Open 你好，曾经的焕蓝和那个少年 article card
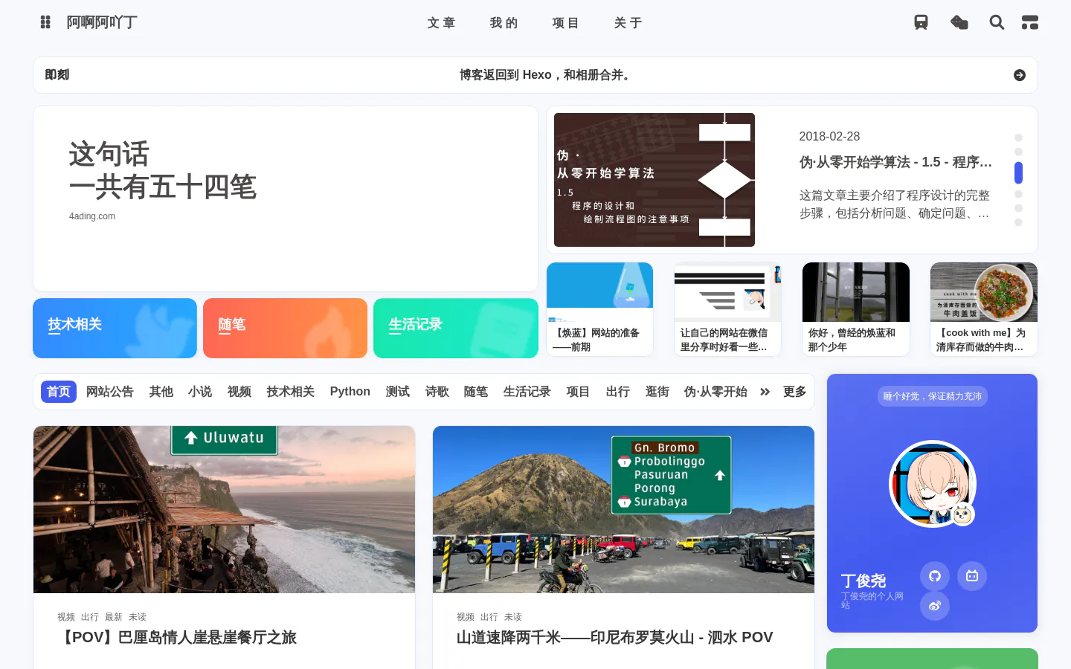This screenshot has width=1071, height=669. click(856, 309)
